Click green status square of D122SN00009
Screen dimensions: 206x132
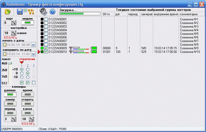pos(42,48)
